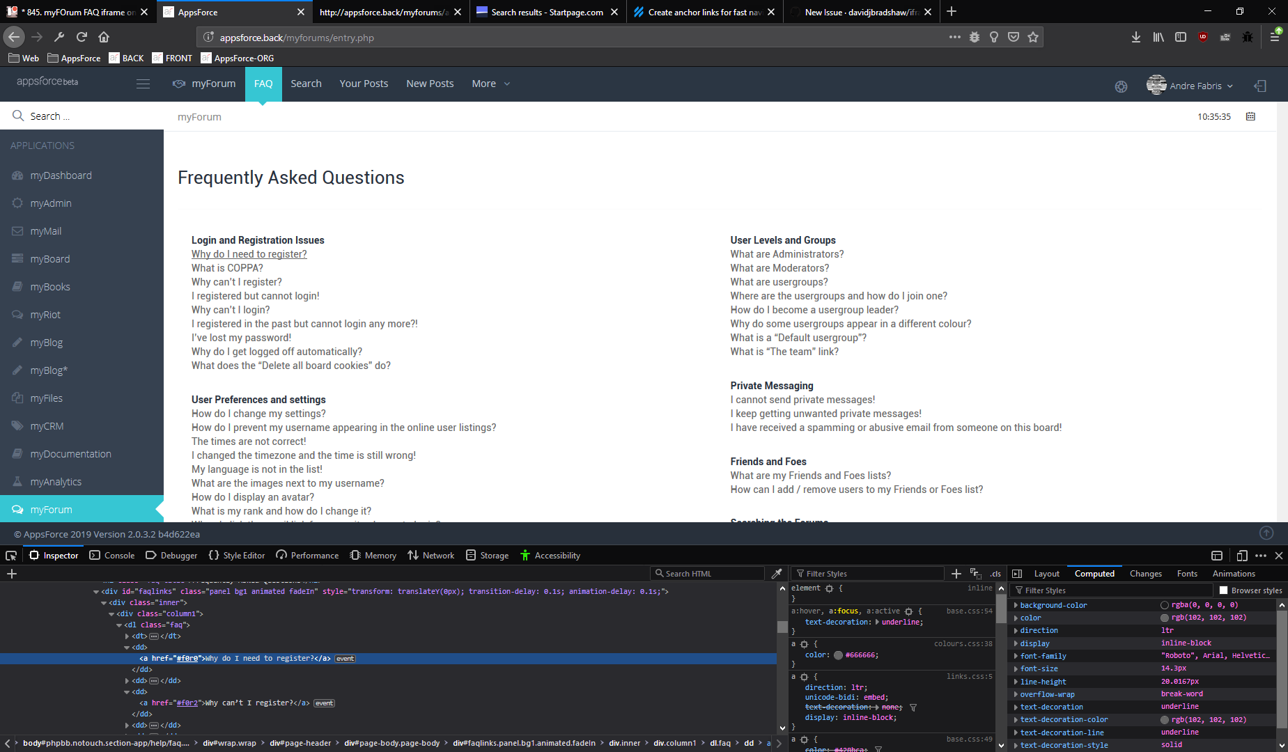
Task: Collapse the div class inner node
Action: tap(104, 603)
